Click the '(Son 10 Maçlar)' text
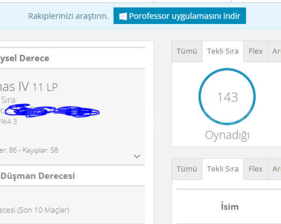 [x=43, y=210]
